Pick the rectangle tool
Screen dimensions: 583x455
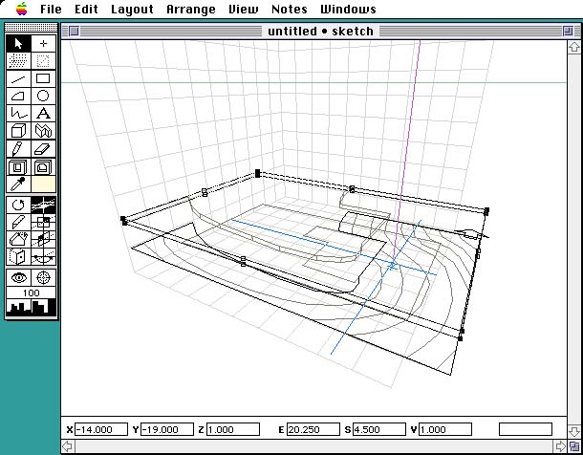(43, 78)
